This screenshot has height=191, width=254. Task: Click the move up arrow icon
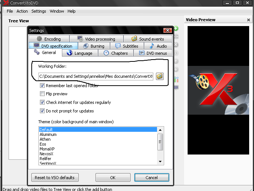click(x=176, y=61)
